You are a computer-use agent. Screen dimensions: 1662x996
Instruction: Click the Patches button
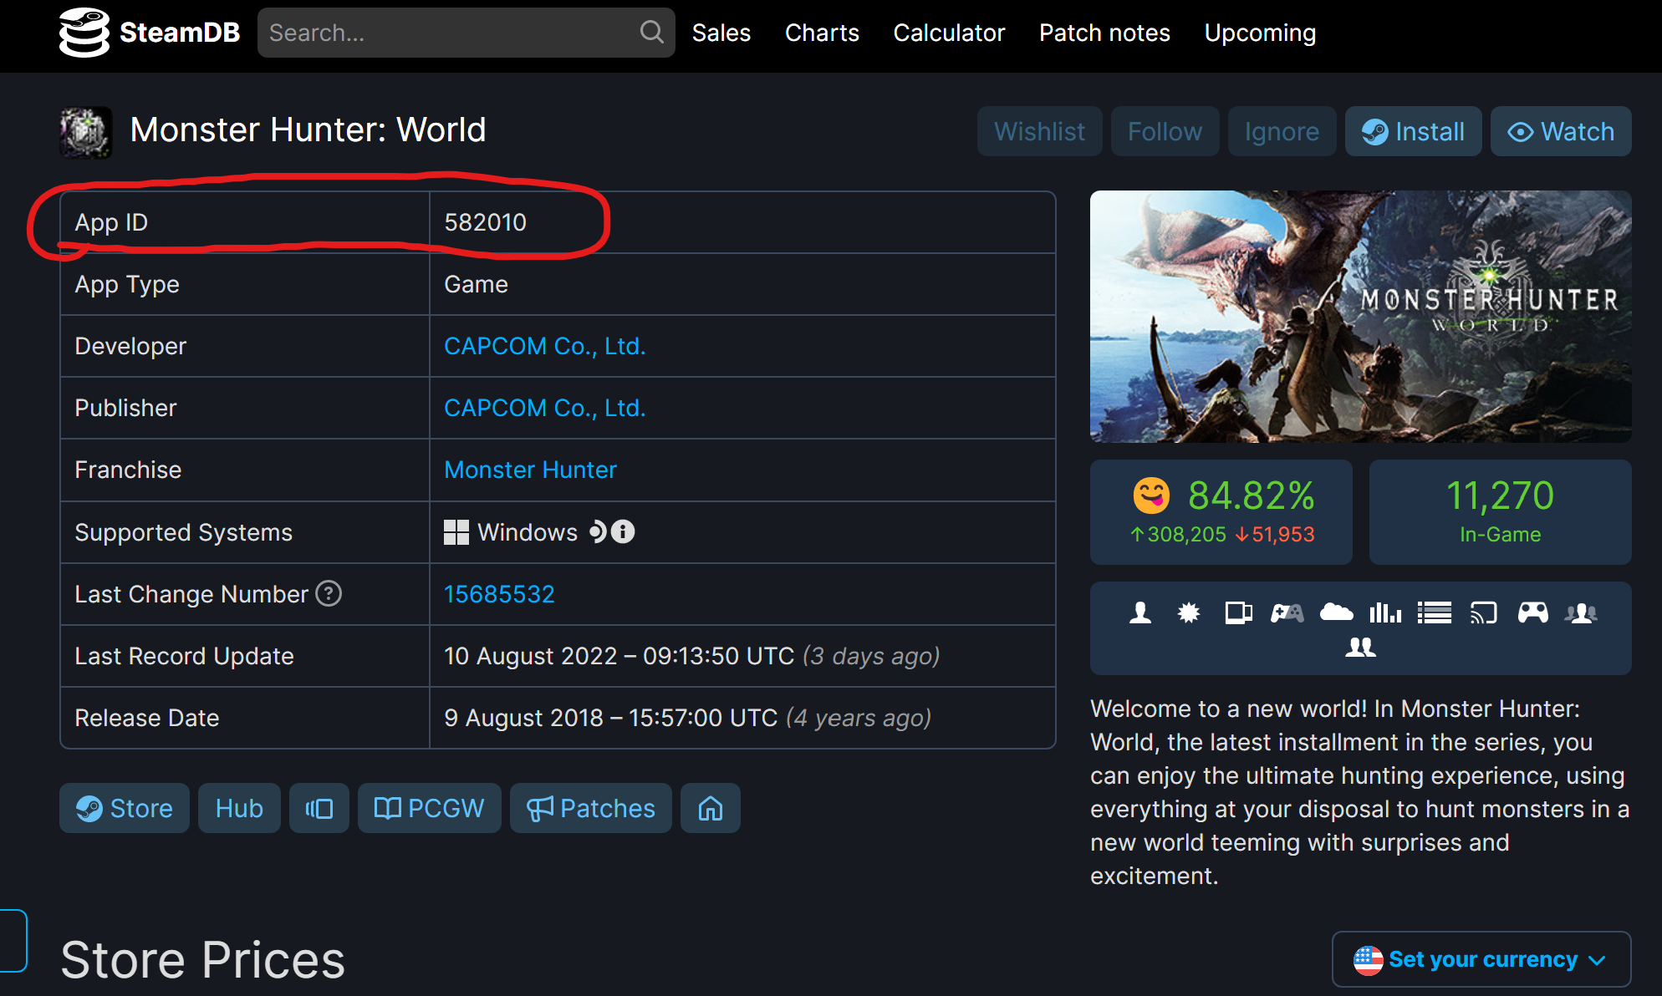[x=590, y=808]
